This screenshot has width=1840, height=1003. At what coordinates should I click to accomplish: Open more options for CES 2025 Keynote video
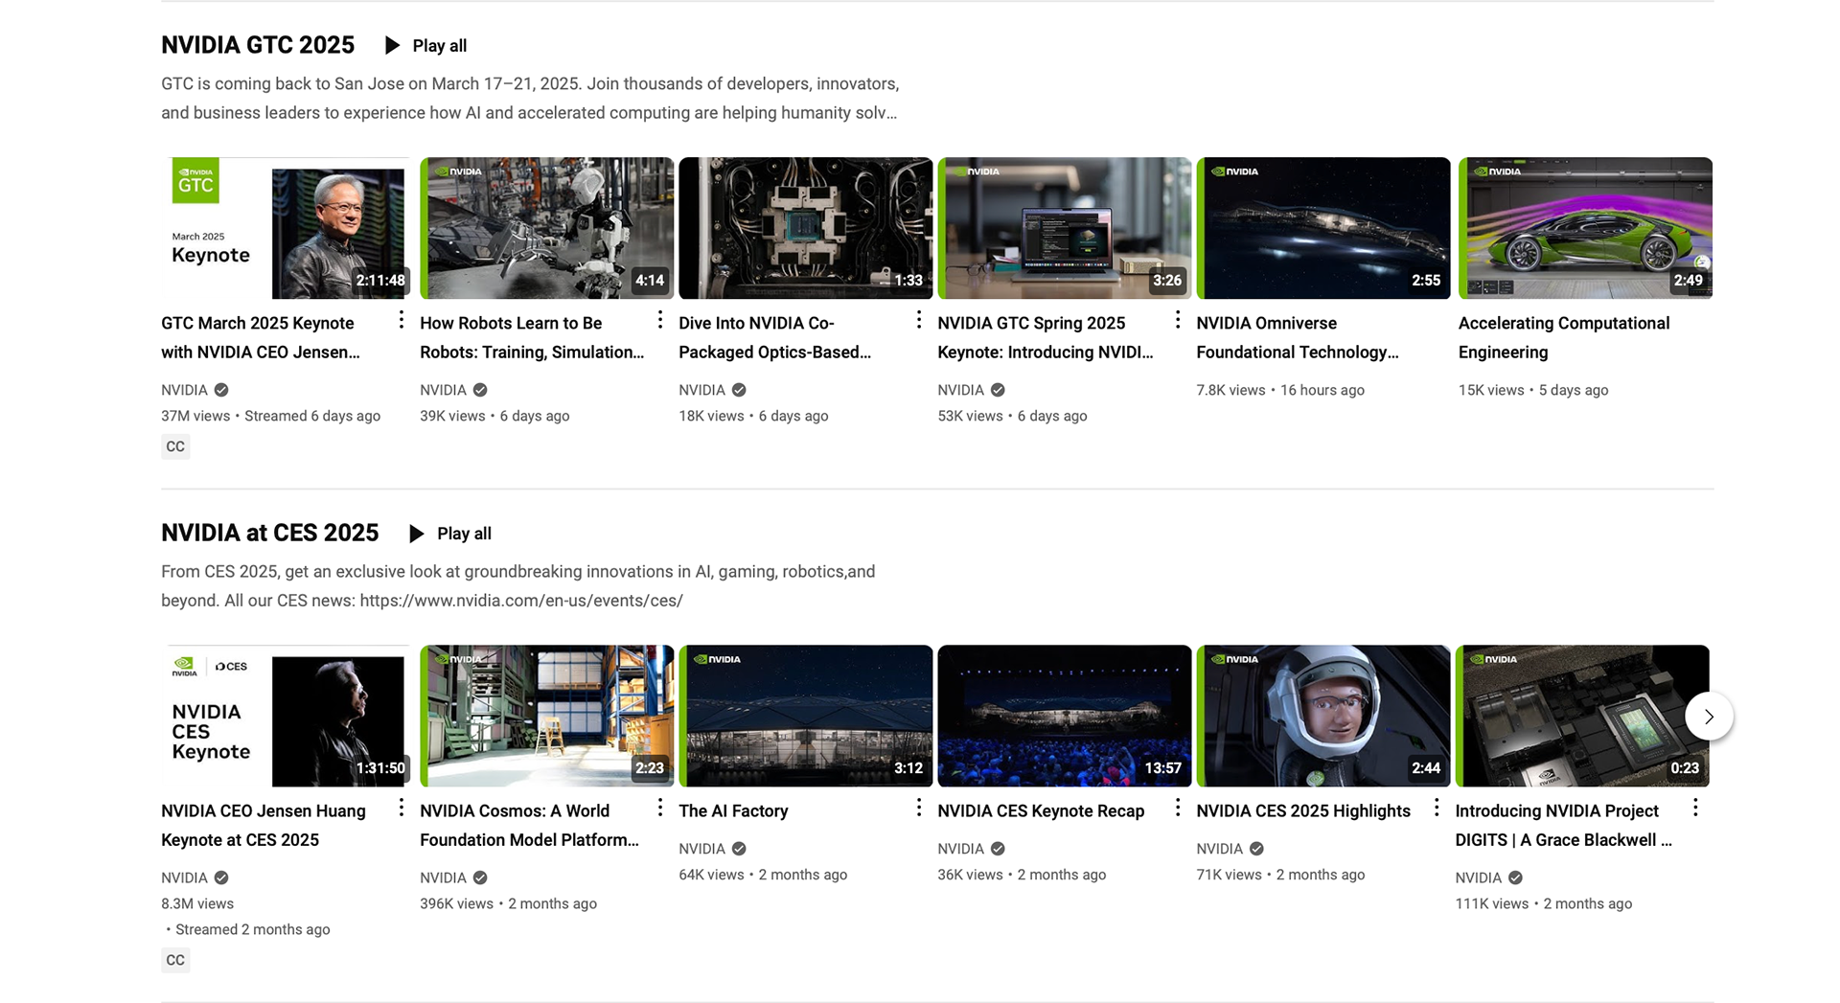402,807
